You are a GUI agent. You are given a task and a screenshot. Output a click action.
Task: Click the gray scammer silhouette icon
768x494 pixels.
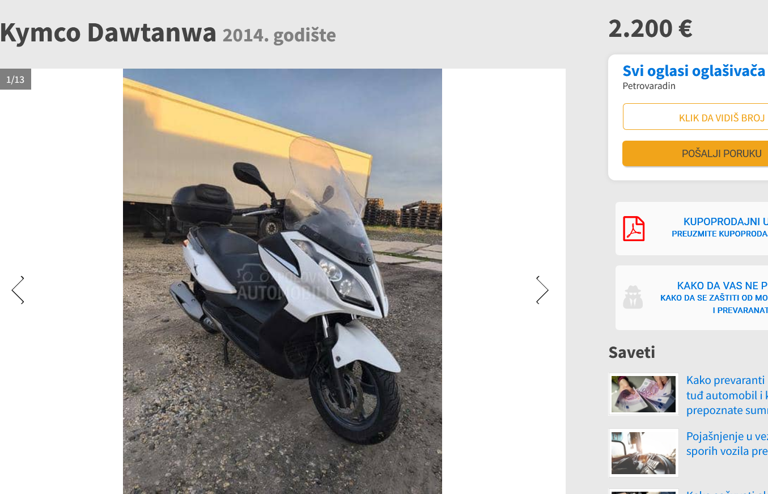[633, 297]
